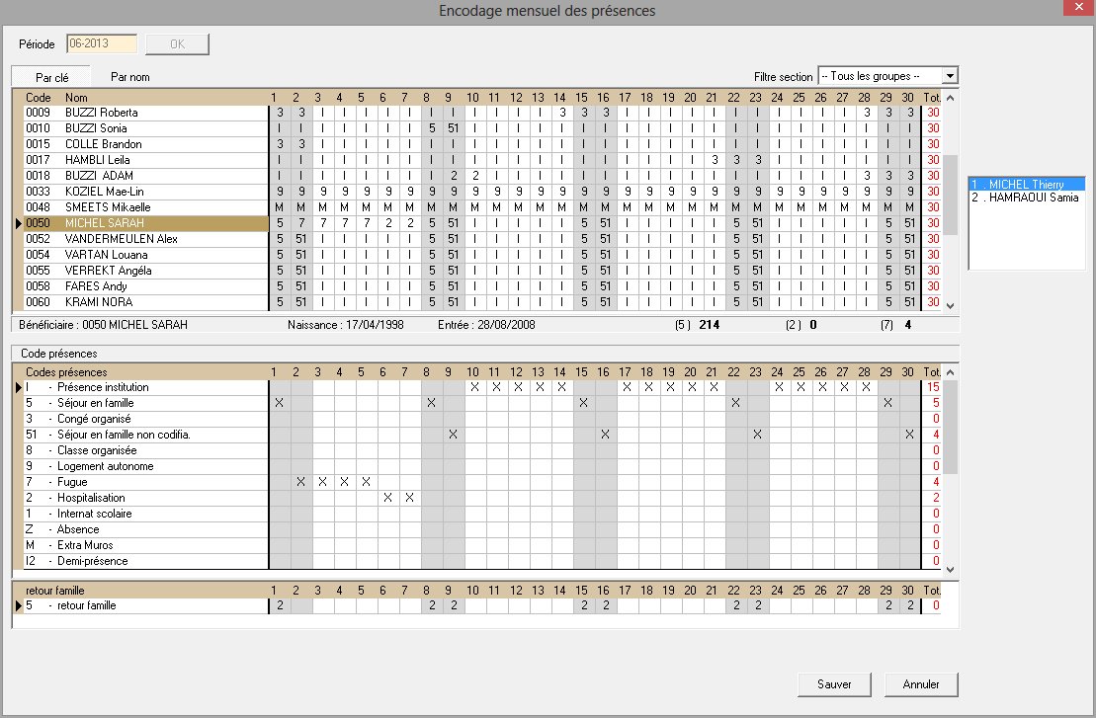Click retour famille day 1 cell value 2
Viewport: 1096px width, 718px height.
280,605
